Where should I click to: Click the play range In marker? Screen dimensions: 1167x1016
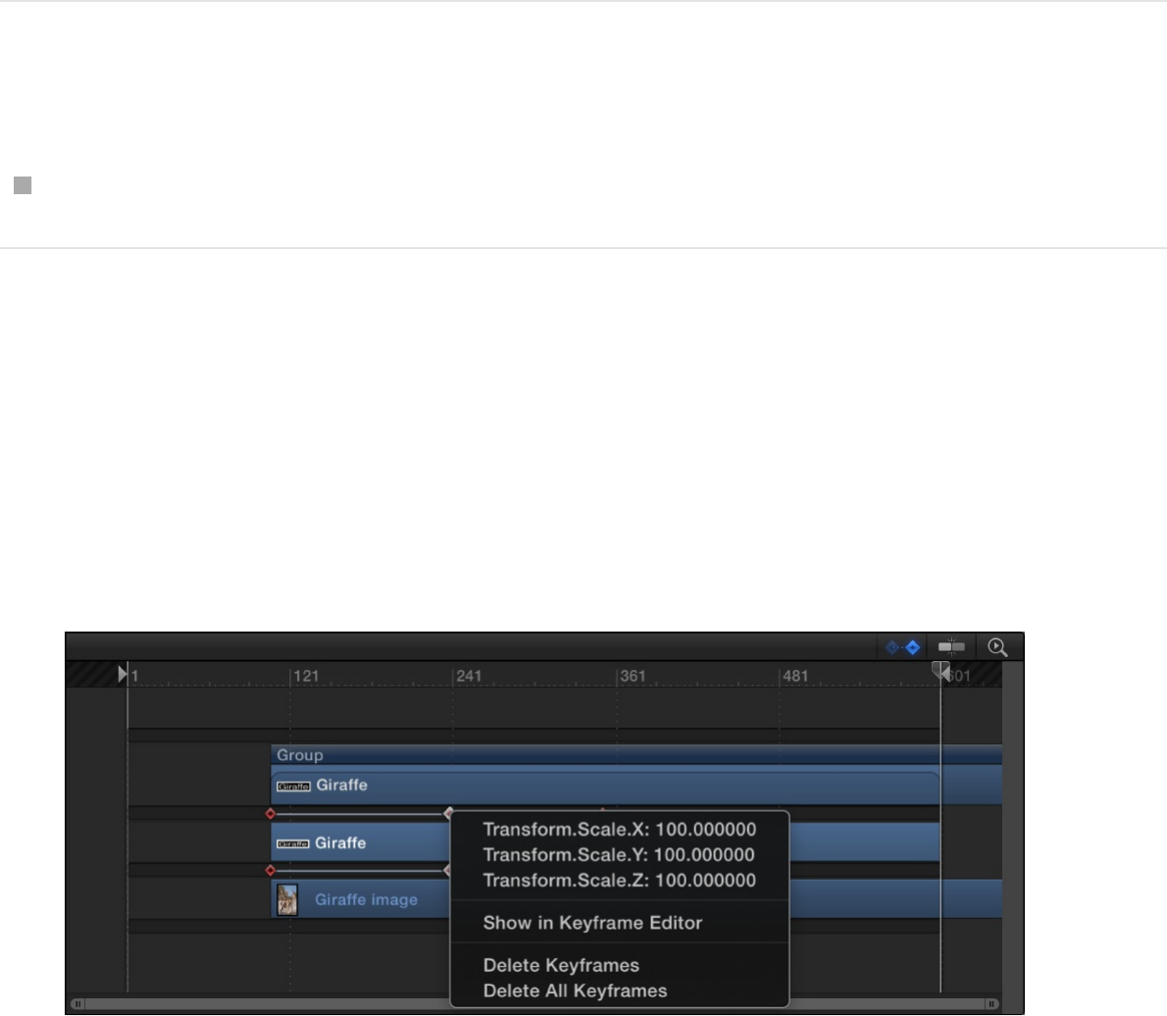(123, 674)
